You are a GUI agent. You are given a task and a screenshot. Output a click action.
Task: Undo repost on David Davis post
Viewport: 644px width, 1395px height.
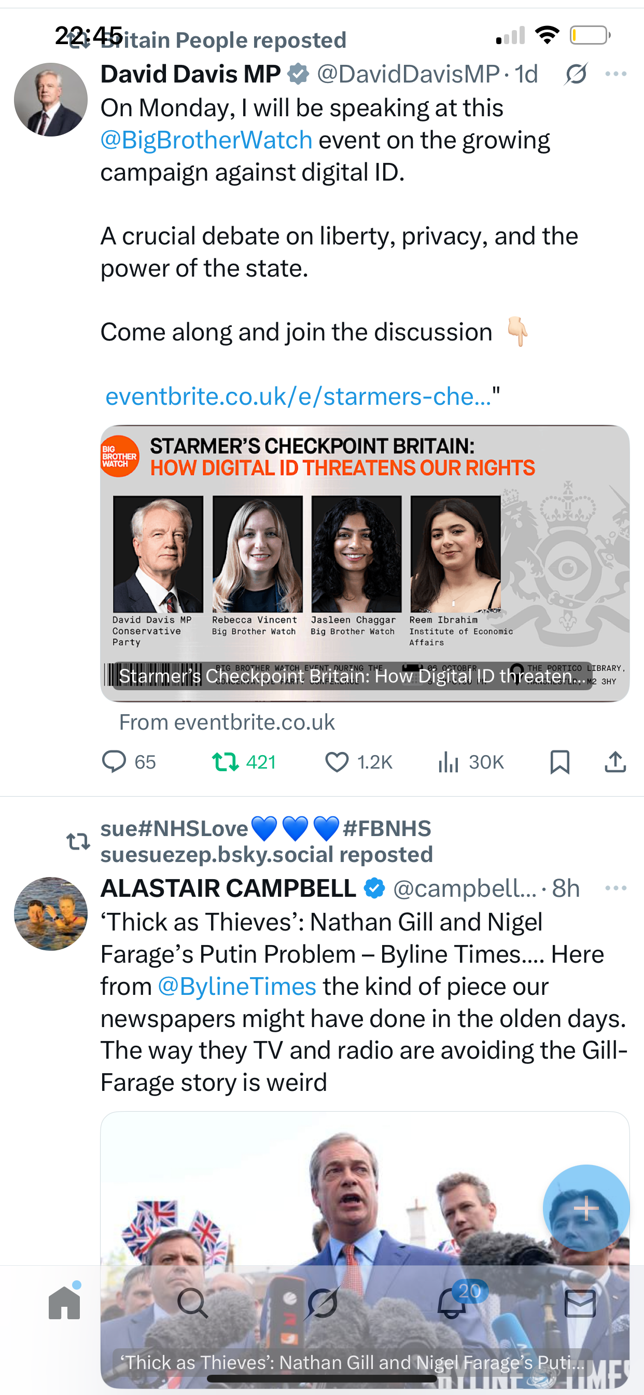pos(226,762)
